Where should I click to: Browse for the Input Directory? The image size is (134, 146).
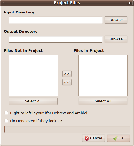(x=116, y=20)
